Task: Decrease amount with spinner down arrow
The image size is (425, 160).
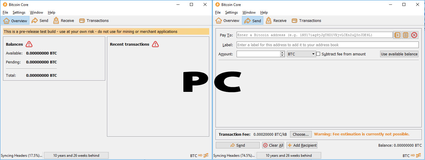Action: click(x=282, y=55)
